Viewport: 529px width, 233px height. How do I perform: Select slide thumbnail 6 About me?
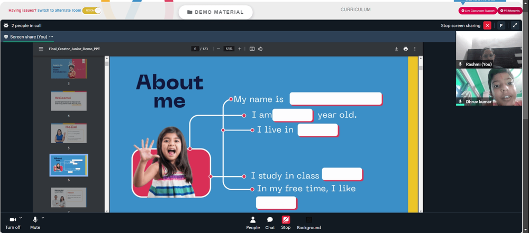click(x=68, y=165)
